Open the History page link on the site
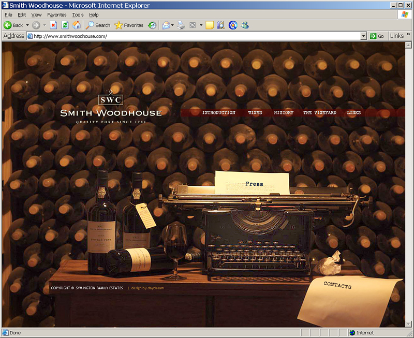This screenshot has width=414, height=338. [284, 113]
